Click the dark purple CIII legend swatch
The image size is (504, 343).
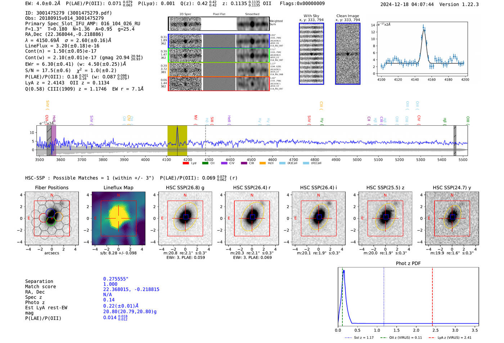pos(244,163)
